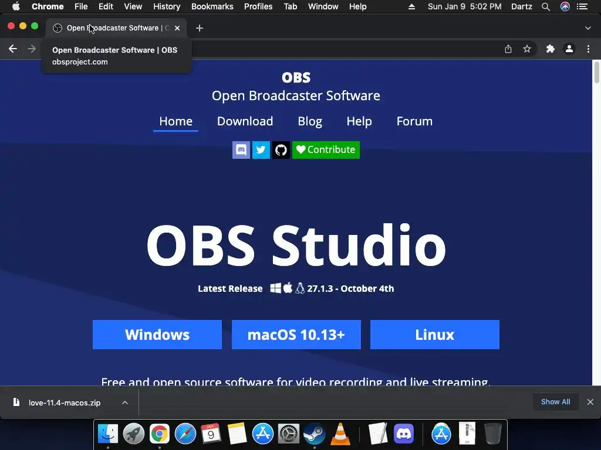Viewport: 601px width, 450px height.
Task: Open the Help menu in menu bar
Action: (357, 6)
